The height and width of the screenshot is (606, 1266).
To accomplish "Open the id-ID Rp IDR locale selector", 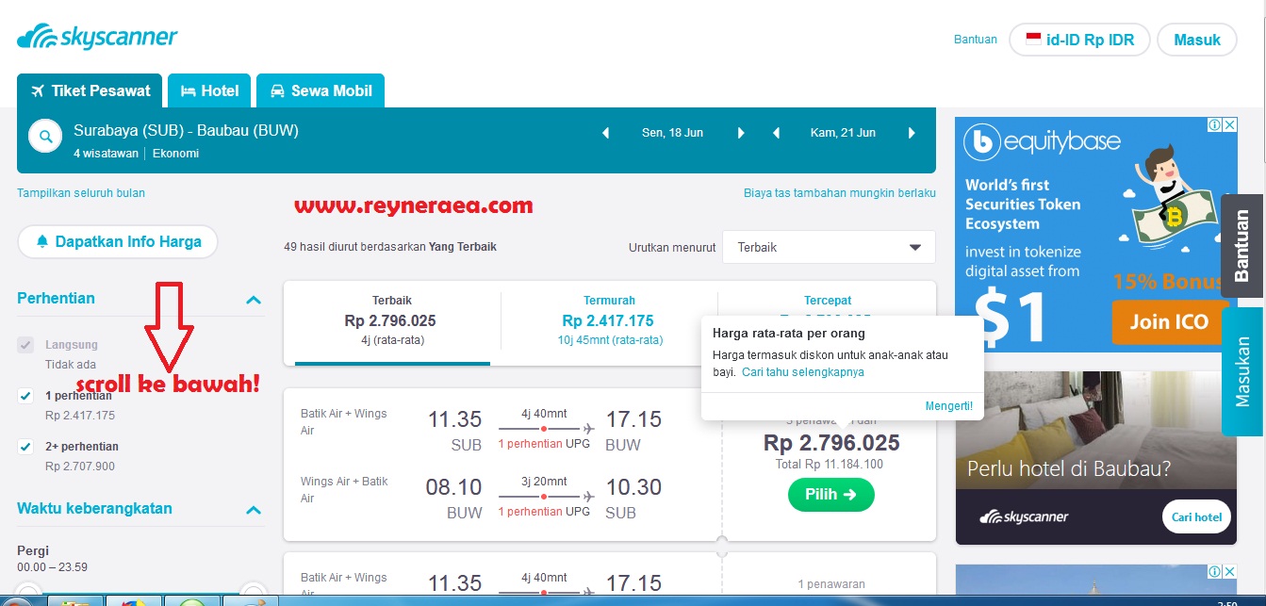I will pyautogui.click(x=1080, y=40).
